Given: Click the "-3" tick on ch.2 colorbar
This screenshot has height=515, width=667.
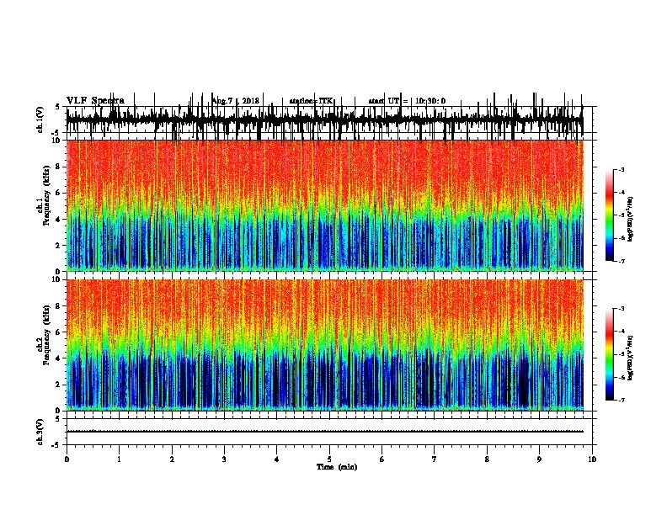Looking at the screenshot, I should (x=621, y=309).
